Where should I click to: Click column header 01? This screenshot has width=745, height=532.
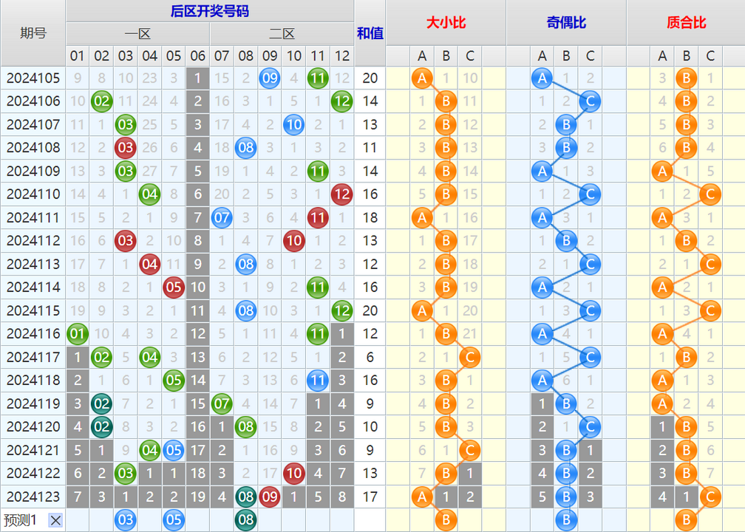pos(78,56)
